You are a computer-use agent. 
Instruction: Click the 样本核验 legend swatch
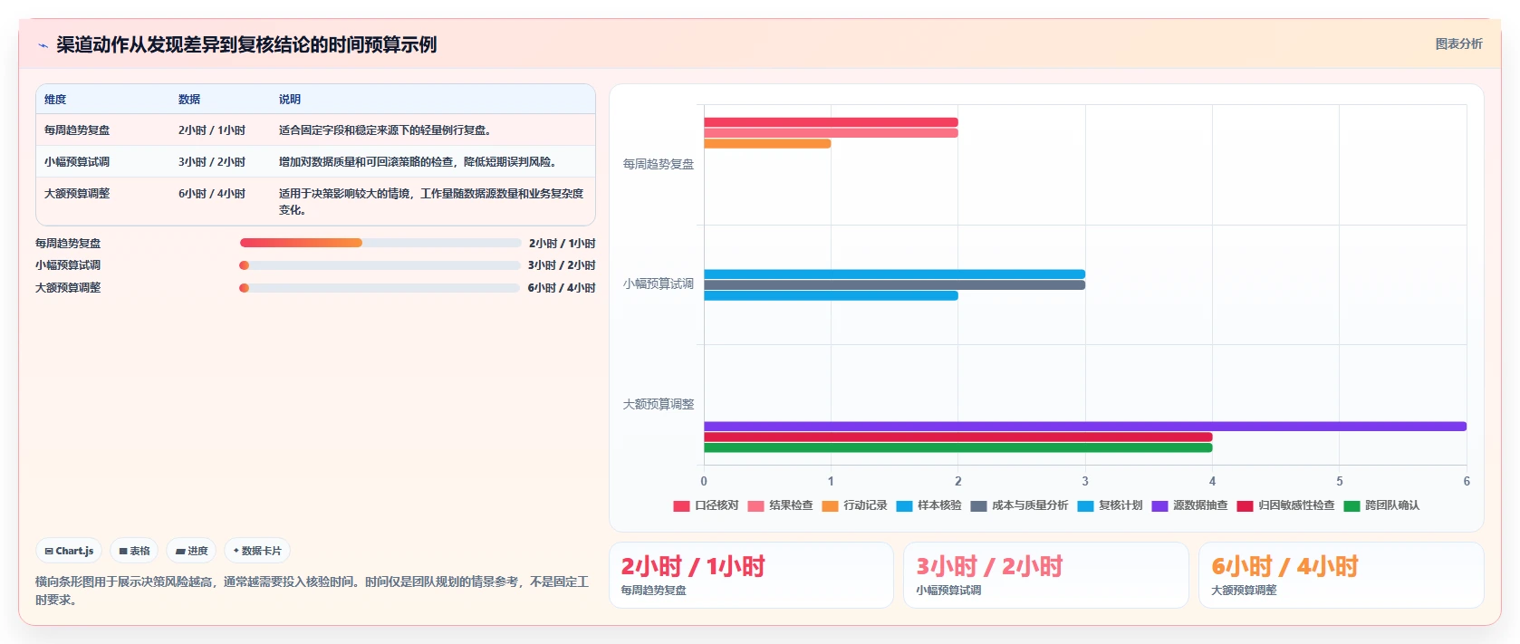[904, 506]
